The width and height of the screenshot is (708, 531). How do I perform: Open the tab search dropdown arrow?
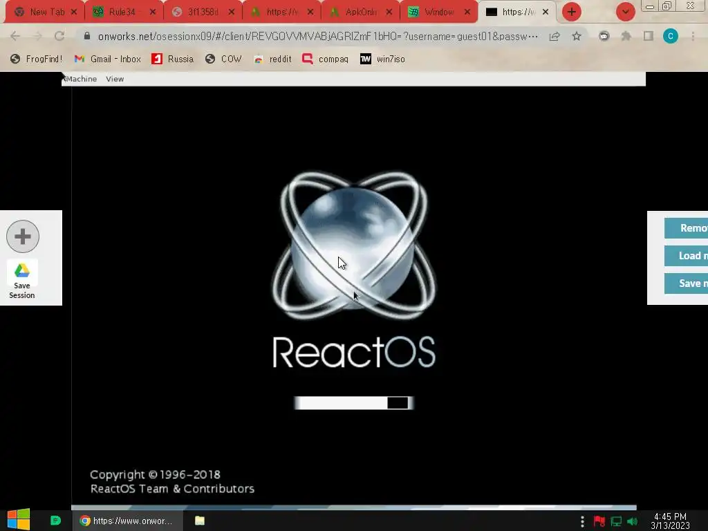pyautogui.click(x=625, y=12)
